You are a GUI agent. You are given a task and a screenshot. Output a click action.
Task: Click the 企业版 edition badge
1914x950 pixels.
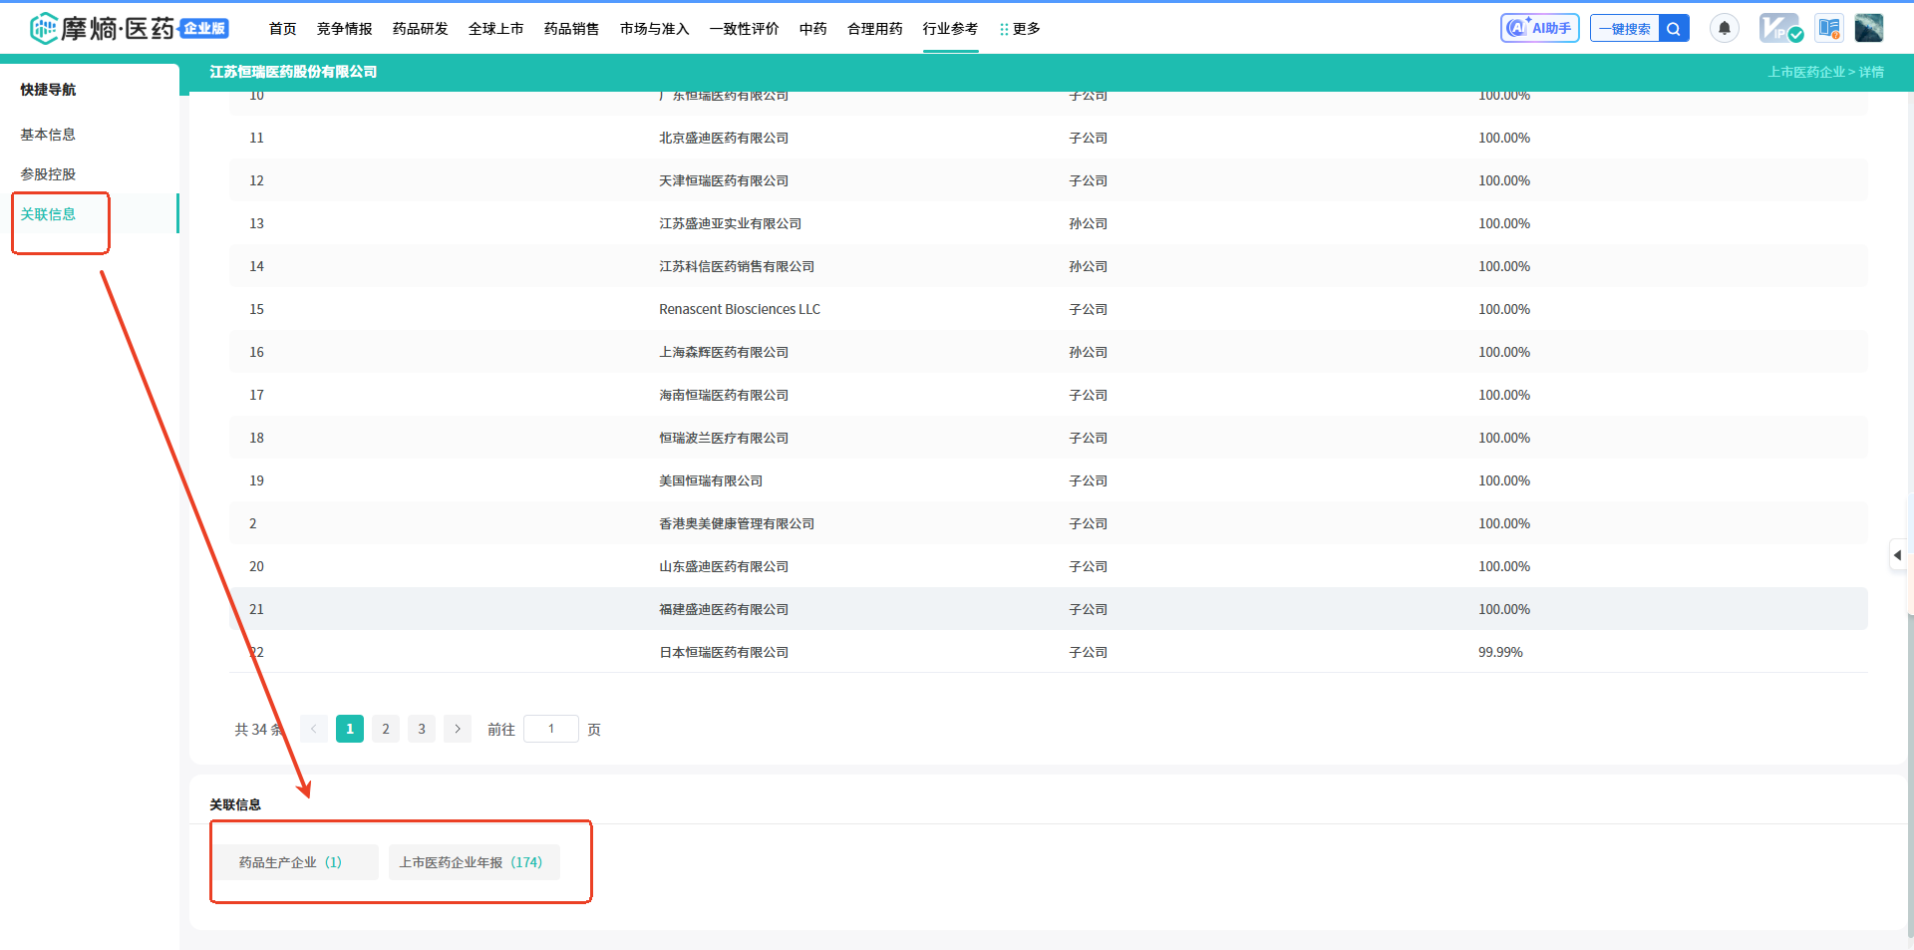pos(204,28)
